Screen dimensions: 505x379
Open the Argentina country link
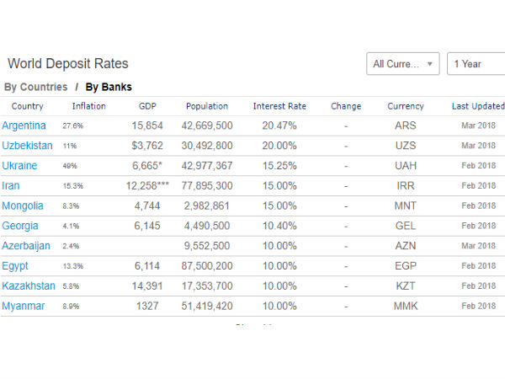25,125
